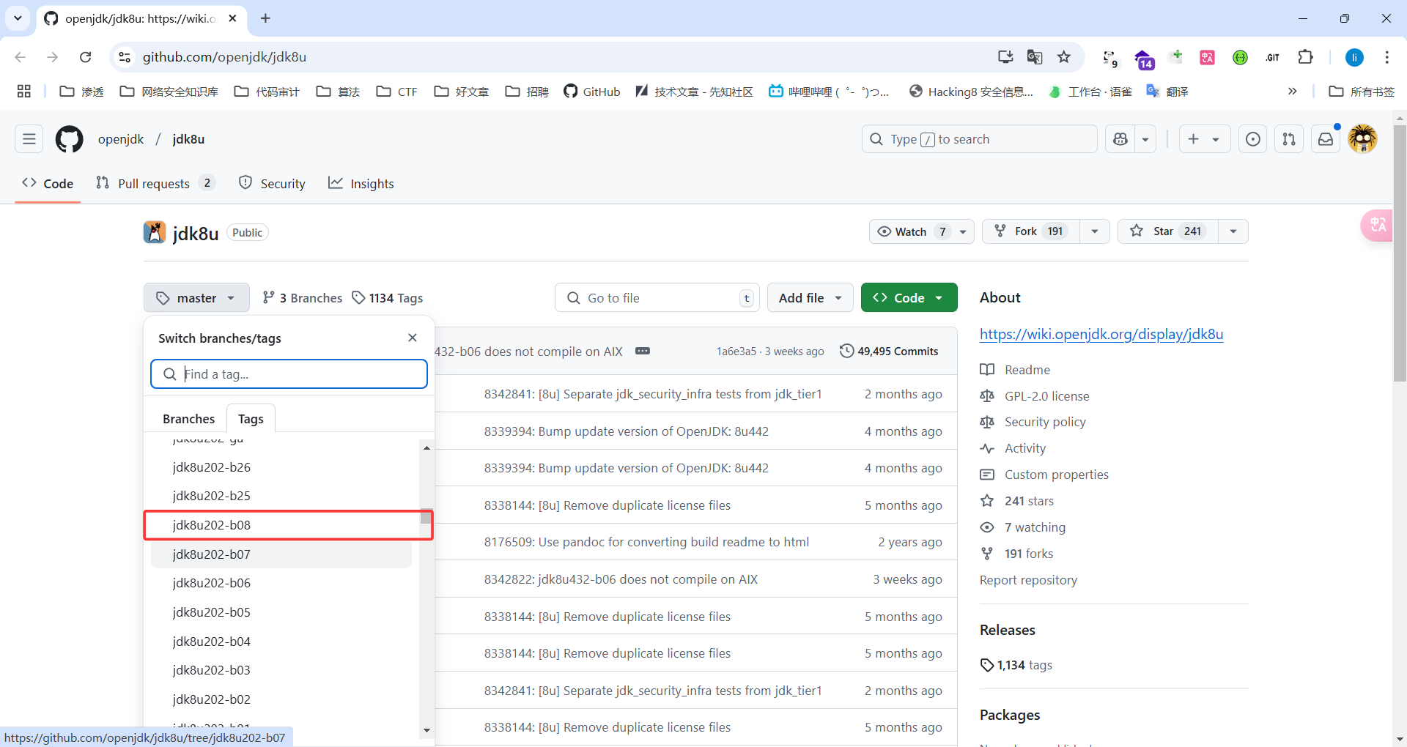Bookmark this page with the star icon
This screenshot has height=747, width=1407.
[x=1064, y=57]
